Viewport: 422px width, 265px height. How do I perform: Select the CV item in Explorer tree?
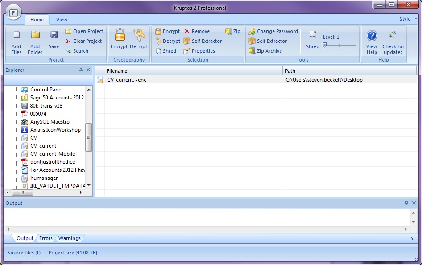(29, 138)
